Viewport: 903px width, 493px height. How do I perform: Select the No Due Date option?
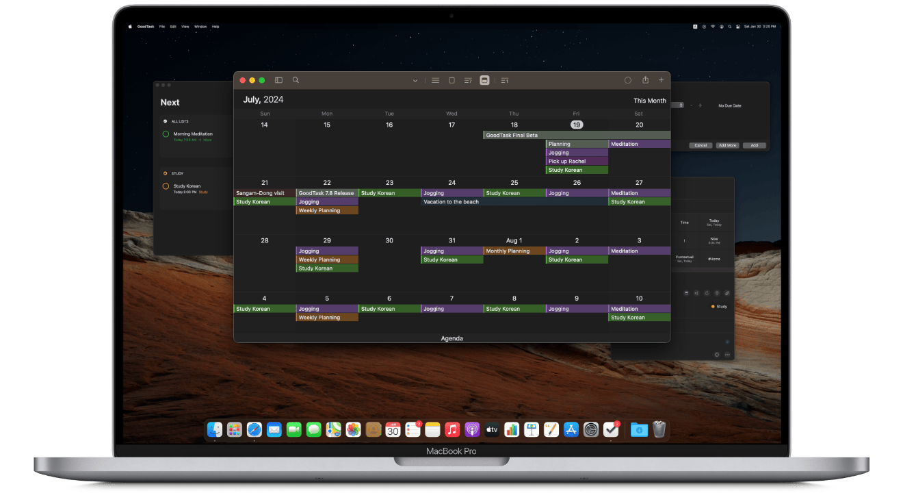[x=730, y=105]
